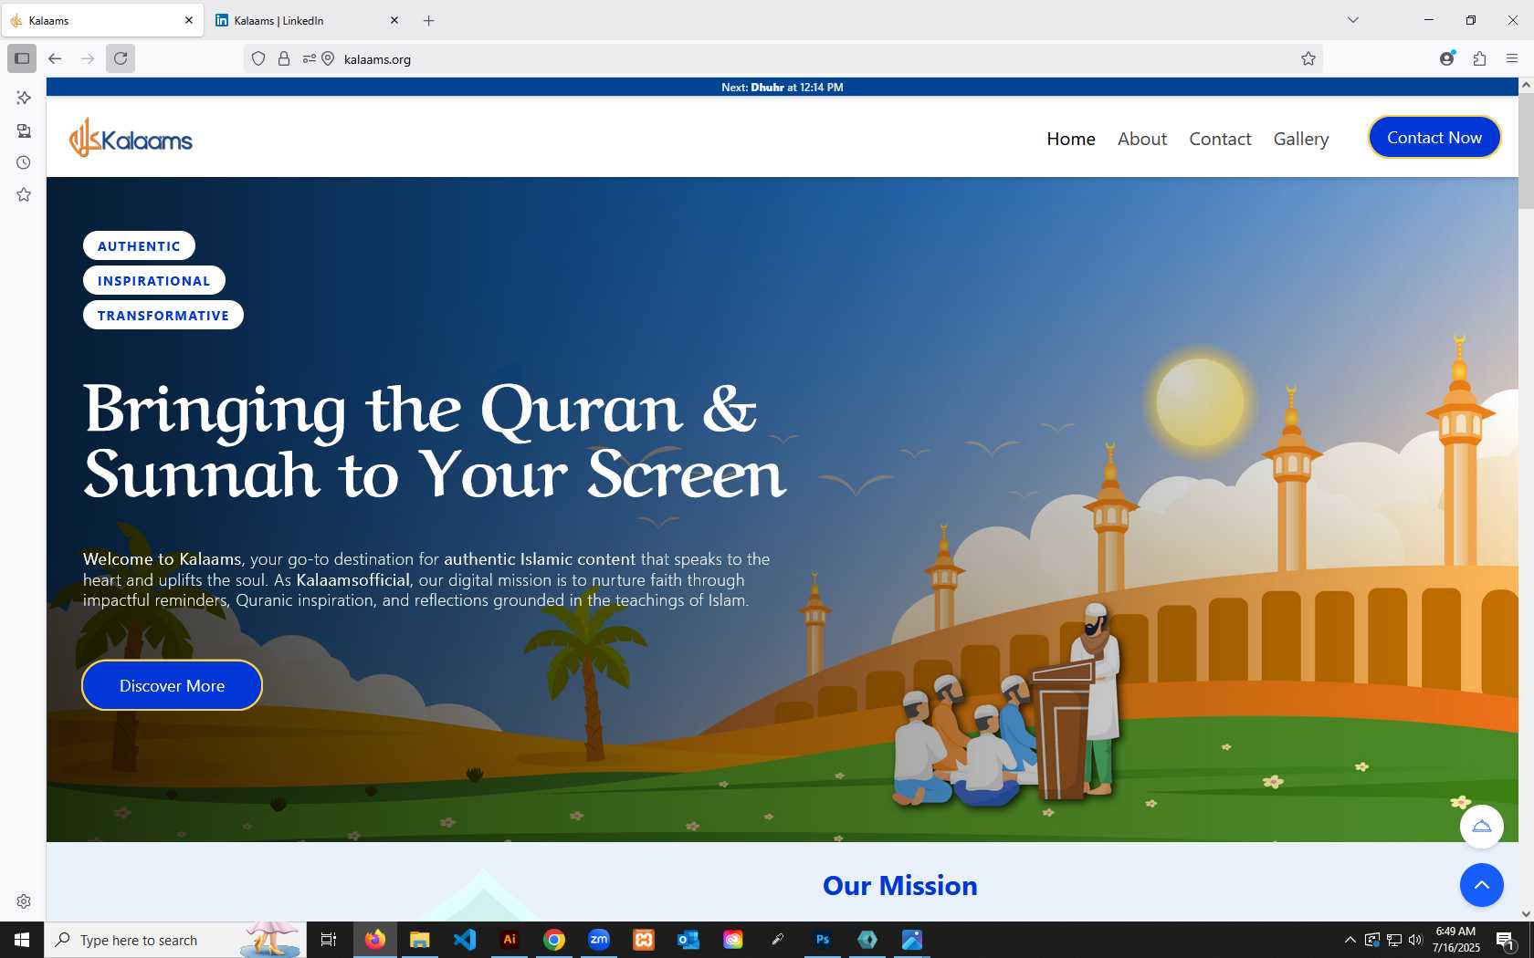Open the site permissions icon in the address bar
This screenshot has height=958, width=1534.
tap(309, 58)
